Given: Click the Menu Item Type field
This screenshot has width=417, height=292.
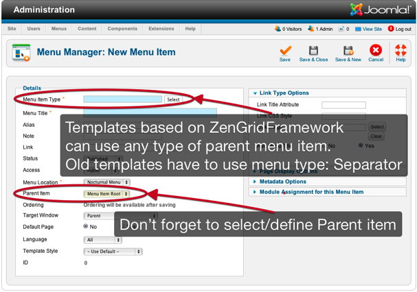Looking at the screenshot, I should pyautogui.click(x=122, y=99).
